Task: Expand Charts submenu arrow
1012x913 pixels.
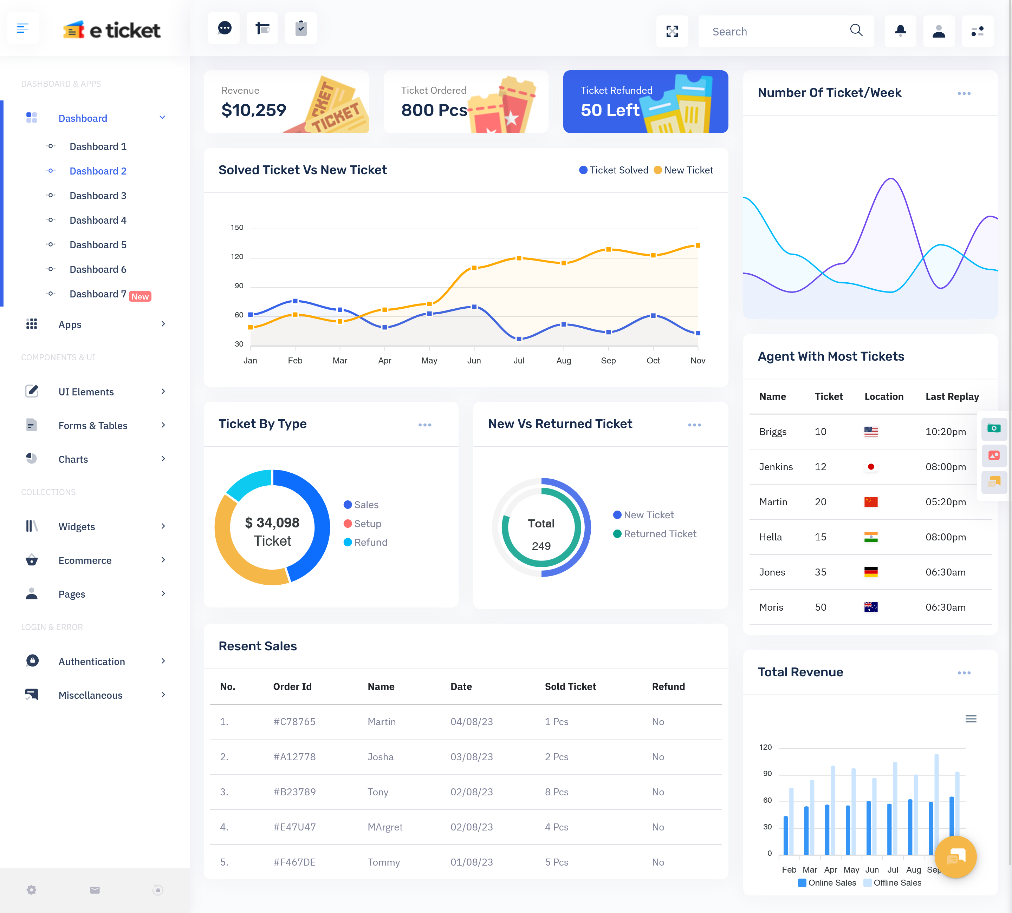Action: pos(163,459)
